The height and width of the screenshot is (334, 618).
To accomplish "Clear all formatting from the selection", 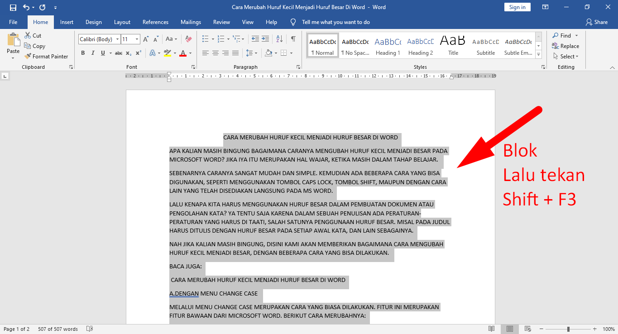I will click(189, 39).
